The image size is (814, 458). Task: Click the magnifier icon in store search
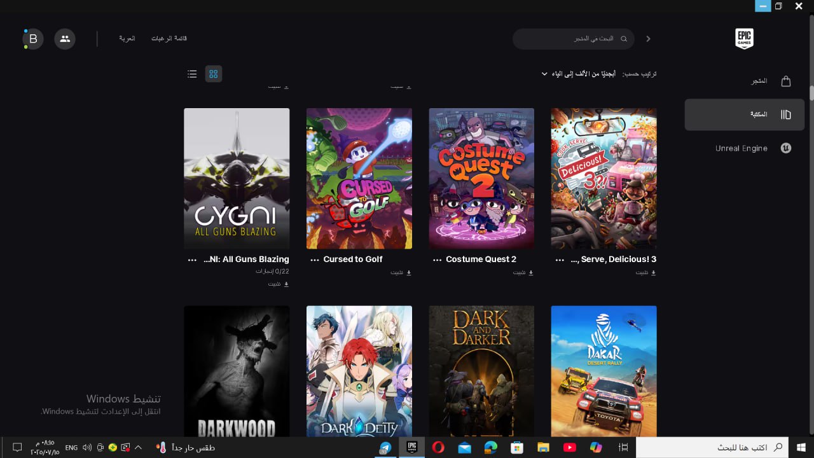624,39
